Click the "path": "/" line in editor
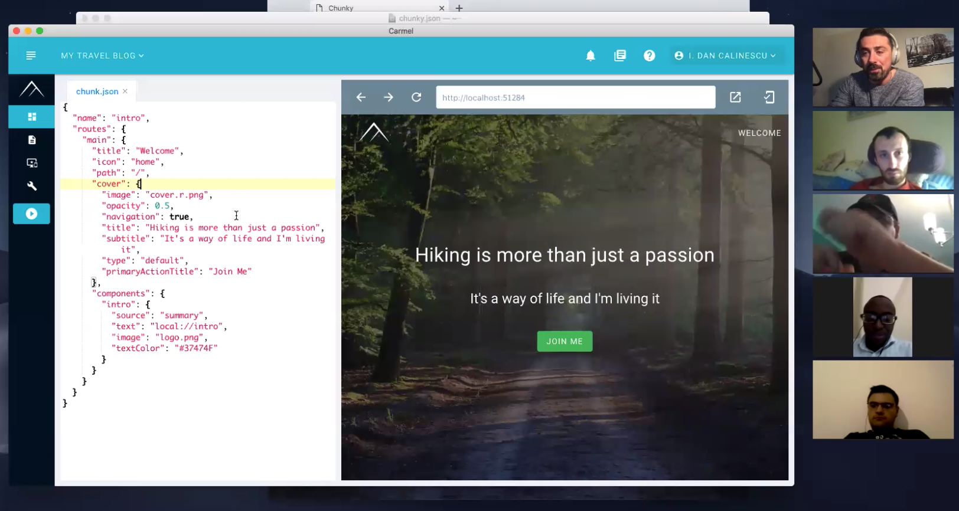The image size is (959, 511). pos(121,173)
